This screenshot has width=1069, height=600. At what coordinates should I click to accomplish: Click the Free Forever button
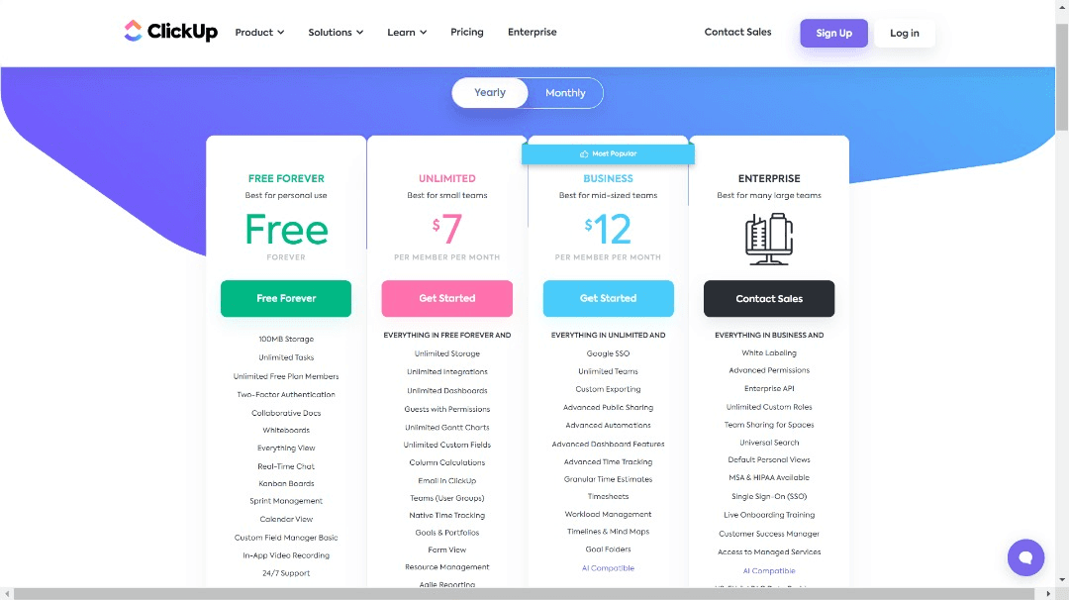tap(285, 298)
